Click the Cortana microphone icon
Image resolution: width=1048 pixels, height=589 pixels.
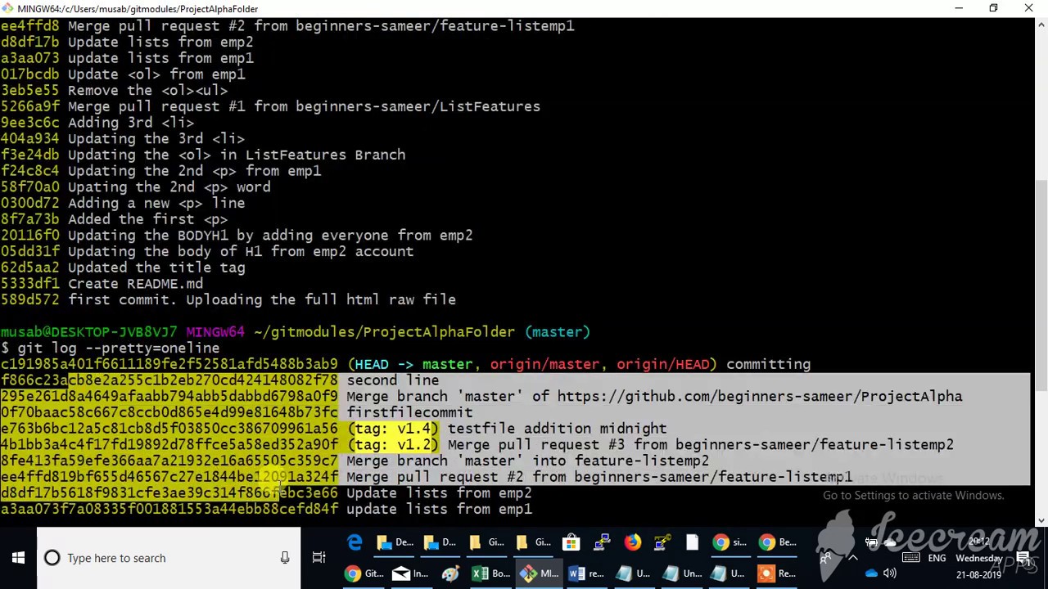coord(284,558)
